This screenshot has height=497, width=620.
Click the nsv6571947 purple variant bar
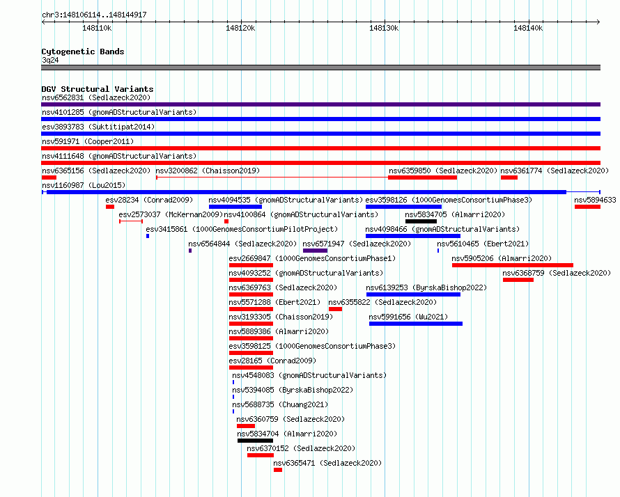tap(315, 251)
